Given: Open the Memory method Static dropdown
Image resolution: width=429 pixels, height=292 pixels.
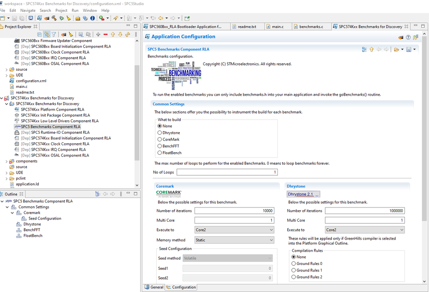Looking at the screenshot, I should (x=234, y=240).
